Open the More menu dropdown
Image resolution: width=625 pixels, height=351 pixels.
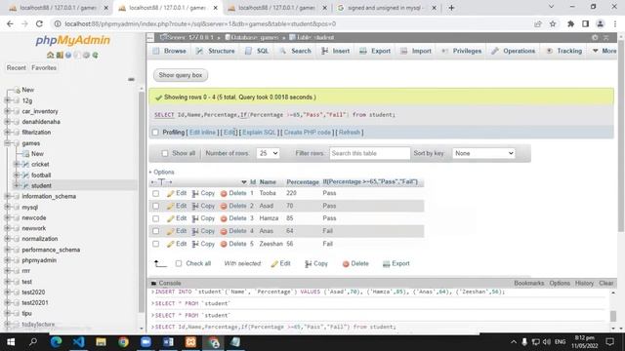click(604, 51)
